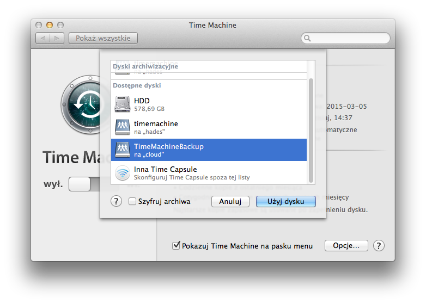Screen dimensions: 426x304
Task: Choose the Inna Time Capsule entry
Action: [209, 173]
